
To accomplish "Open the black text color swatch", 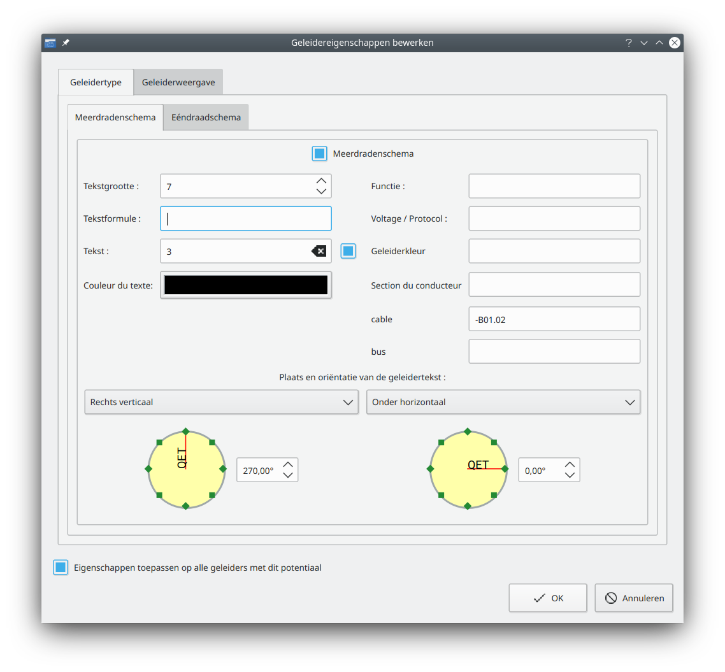I will pyautogui.click(x=246, y=285).
